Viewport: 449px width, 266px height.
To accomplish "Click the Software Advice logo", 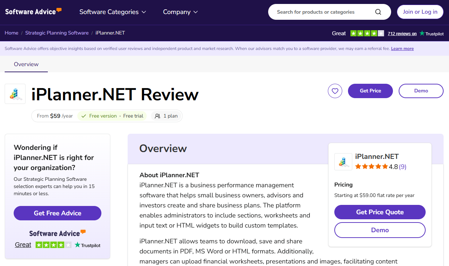I will (x=33, y=12).
